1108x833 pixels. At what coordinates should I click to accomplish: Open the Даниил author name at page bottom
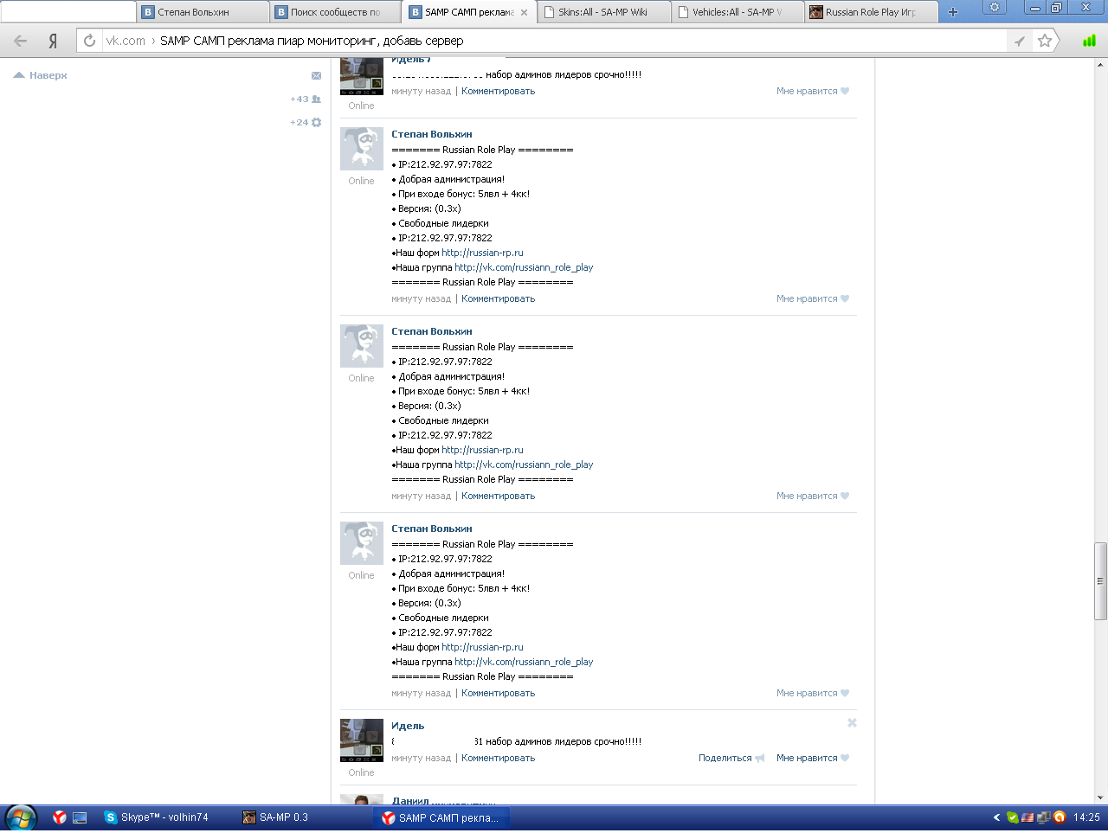tap(410, 801)
